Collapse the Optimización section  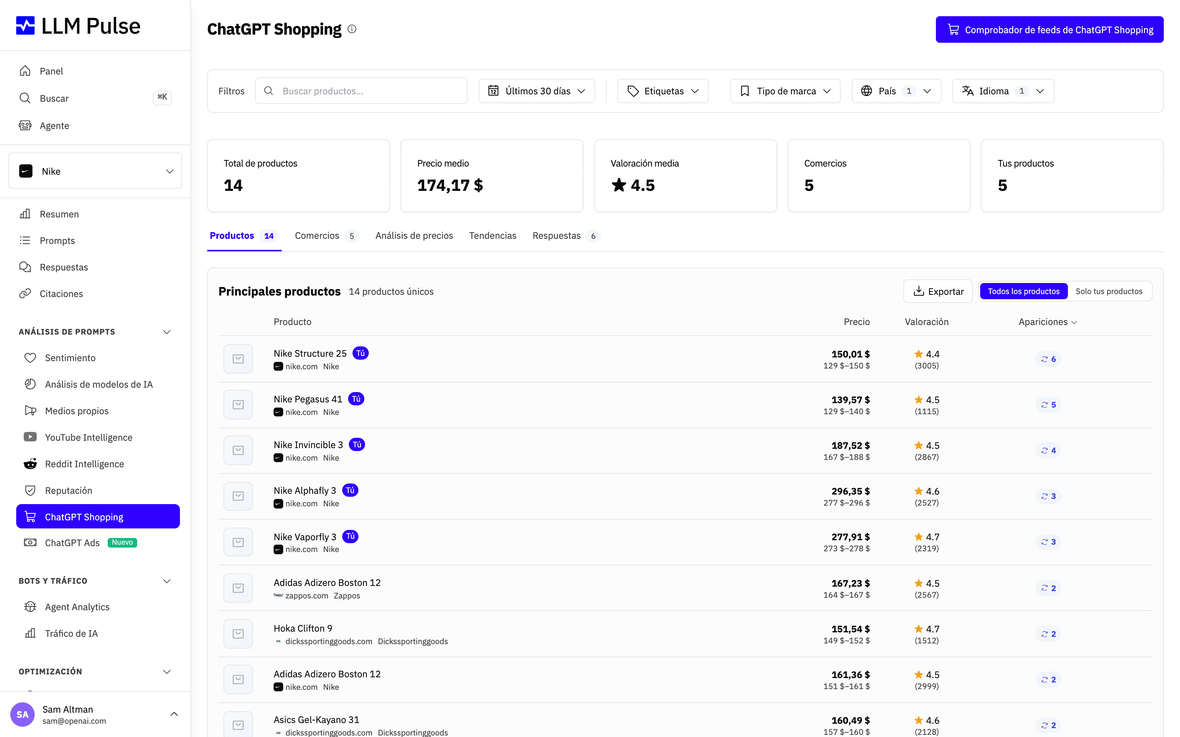[167, 672]
